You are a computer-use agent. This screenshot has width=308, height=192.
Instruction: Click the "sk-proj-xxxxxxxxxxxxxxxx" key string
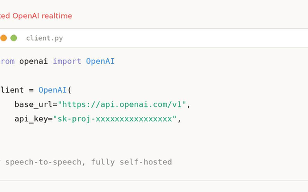(114, 119)
